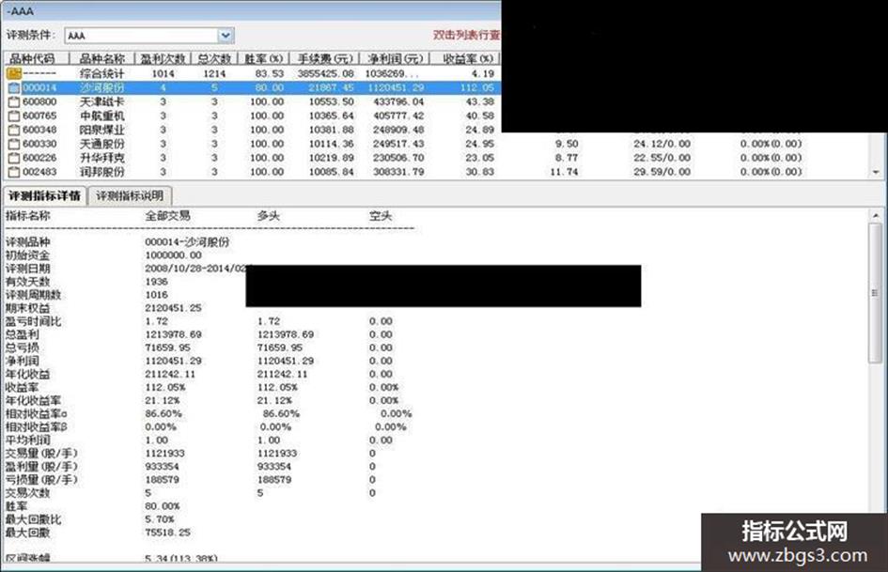Select the 润邦股份 row name
The height and width of the screenshot is (572, 888).
[101, 172]
